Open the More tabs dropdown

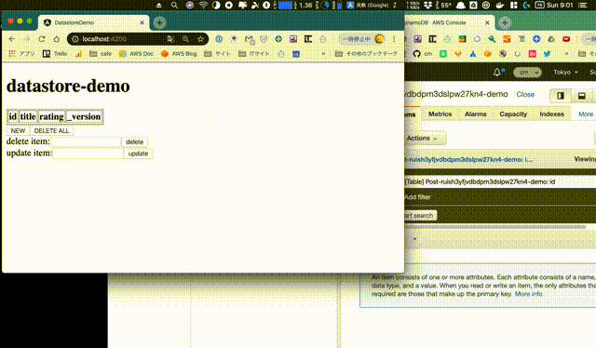(586, 114)
